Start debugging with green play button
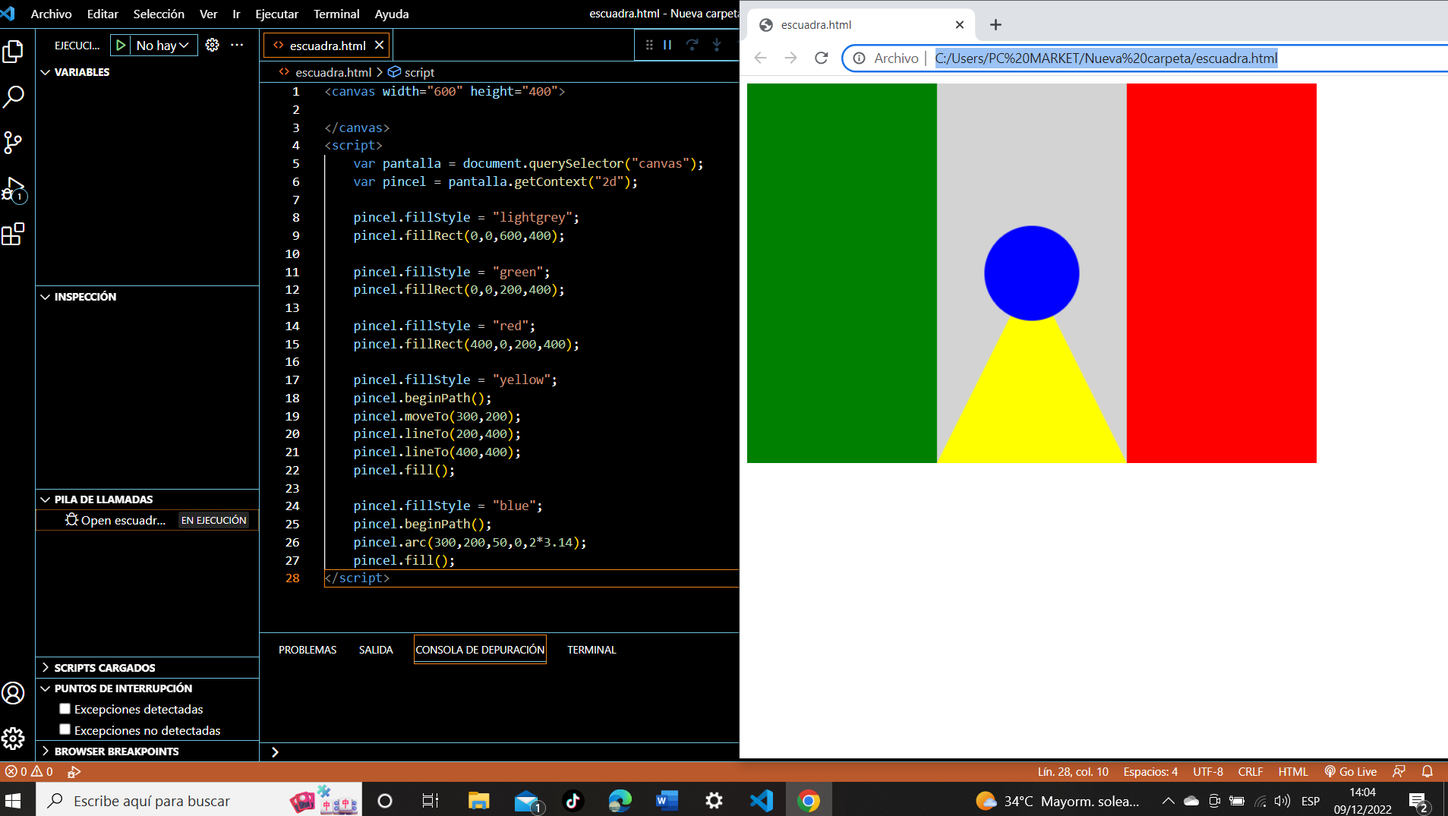Image resolution: width=1448 pixels, height=816 pixels. (x=120, y=46)
